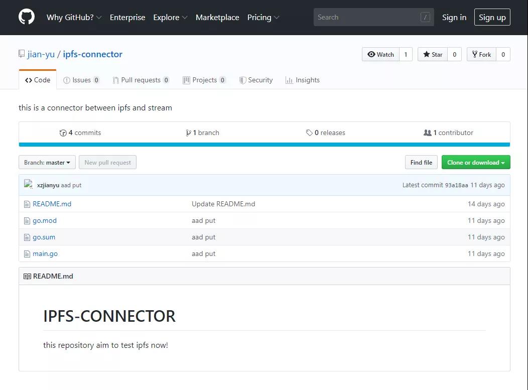Switch to the Projects tab
Viewport: 528px width, 390px height.
coord(204,80)
